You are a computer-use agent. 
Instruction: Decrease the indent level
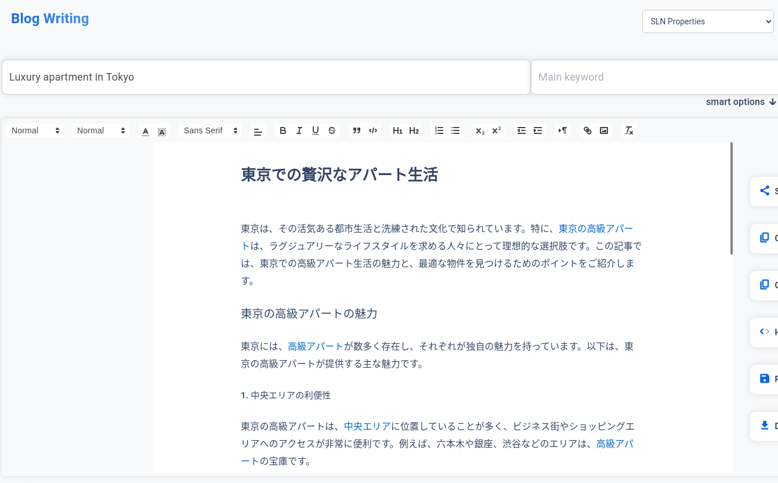coord(522,130)
